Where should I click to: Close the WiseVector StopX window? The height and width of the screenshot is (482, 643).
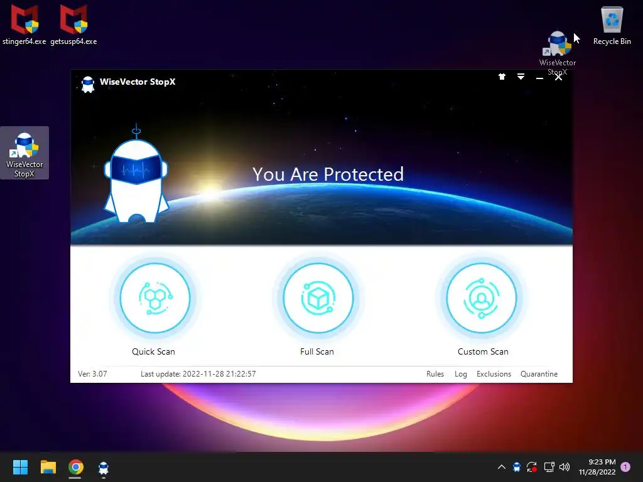[x=558, y=77]
